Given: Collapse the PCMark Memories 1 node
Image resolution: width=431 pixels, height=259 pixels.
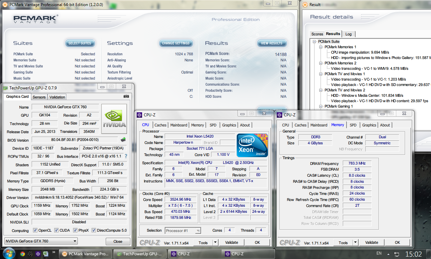Looking at the screenshot, I should point(321,47).
